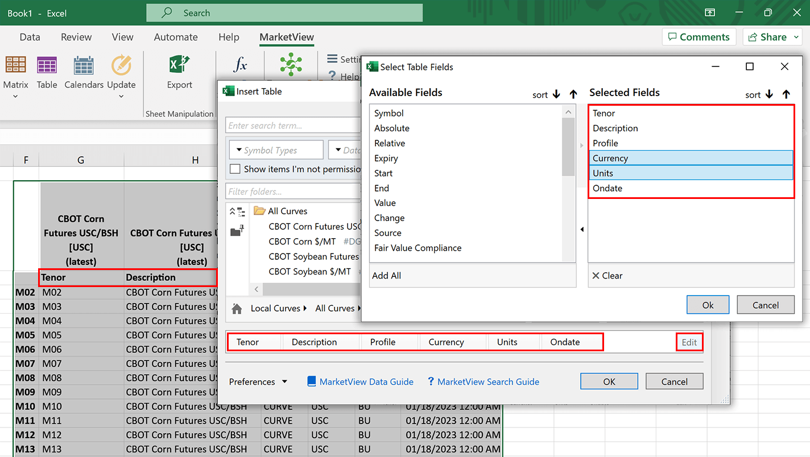
Task: Open the Automate ribbon tab
Action: click(x=176, y=37)
